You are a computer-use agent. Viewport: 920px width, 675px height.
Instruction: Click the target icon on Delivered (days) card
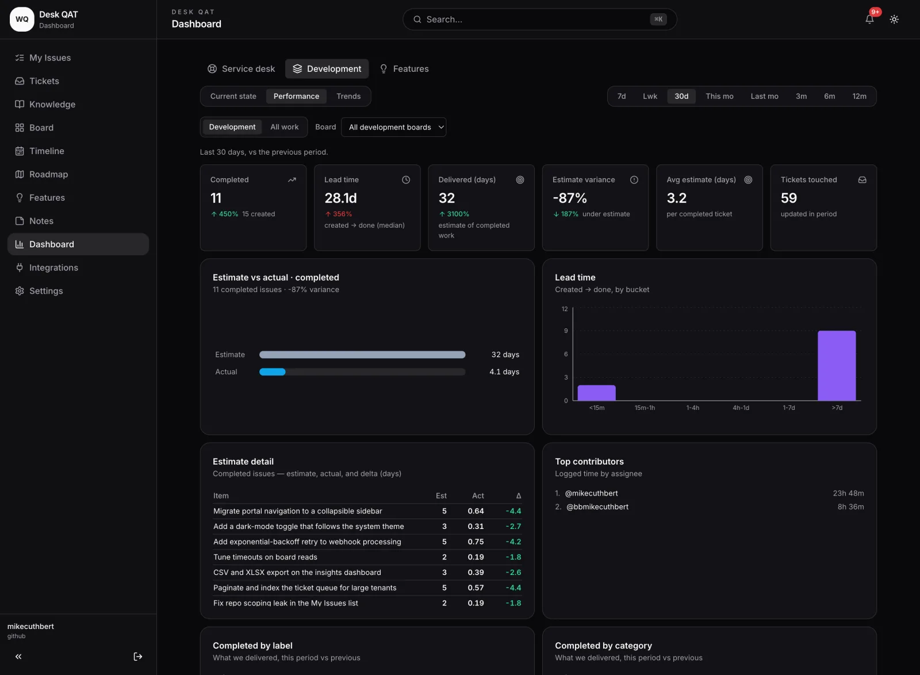coord(520,180)
